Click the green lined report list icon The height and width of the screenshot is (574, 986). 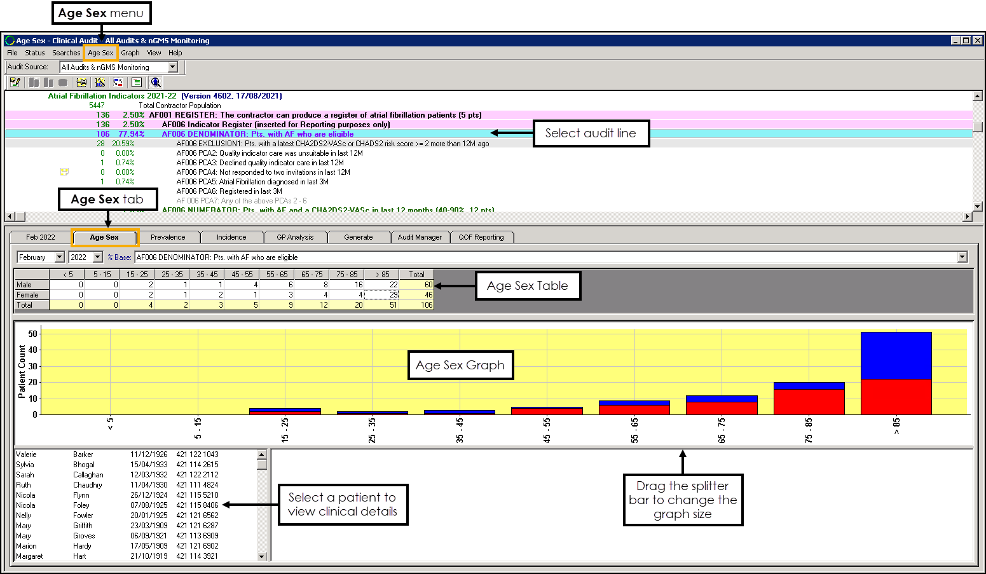(137, 83)
